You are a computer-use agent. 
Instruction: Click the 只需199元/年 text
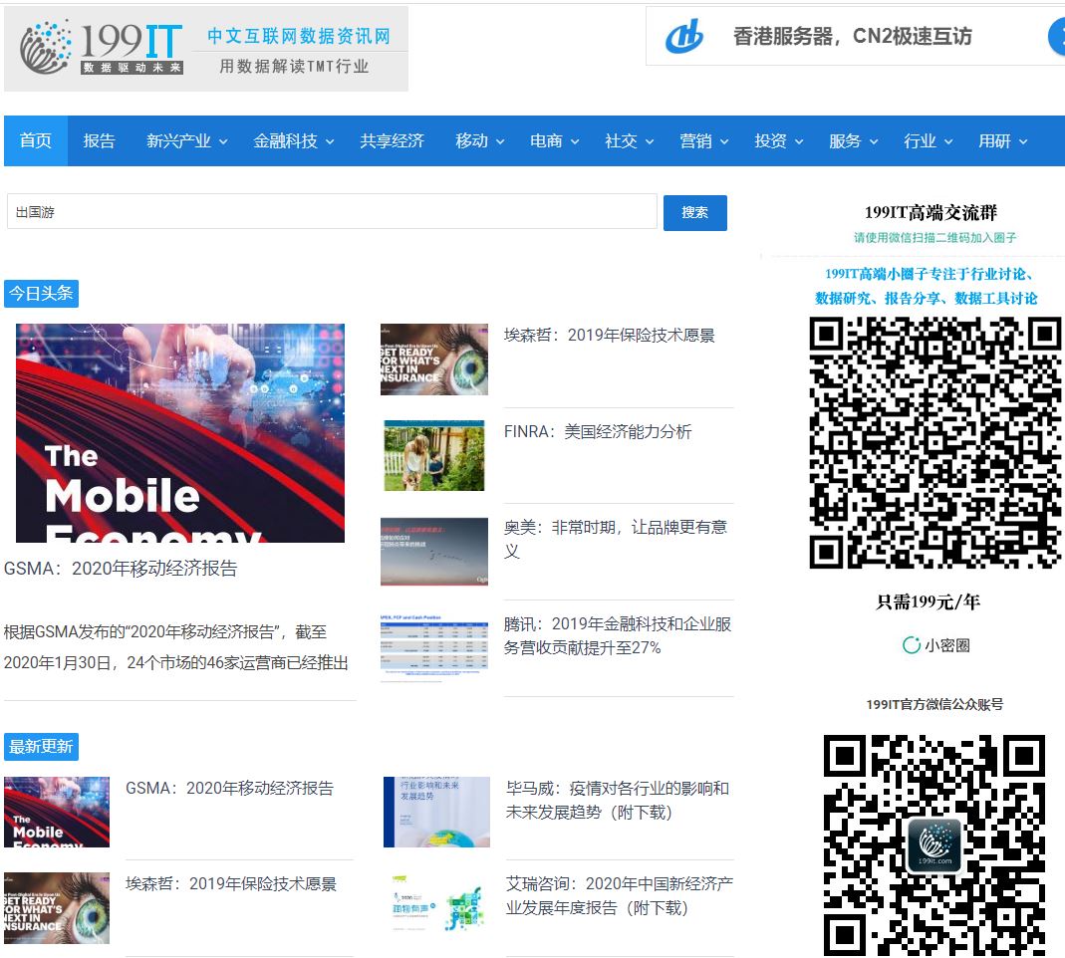tap(928, 601)
